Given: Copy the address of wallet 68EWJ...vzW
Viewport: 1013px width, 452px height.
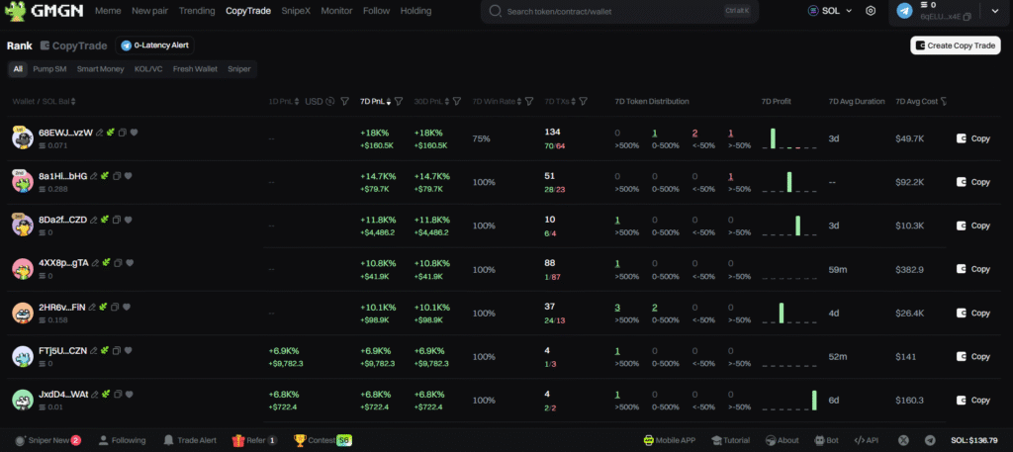Looking at the screenshot, I should [122, 133].
